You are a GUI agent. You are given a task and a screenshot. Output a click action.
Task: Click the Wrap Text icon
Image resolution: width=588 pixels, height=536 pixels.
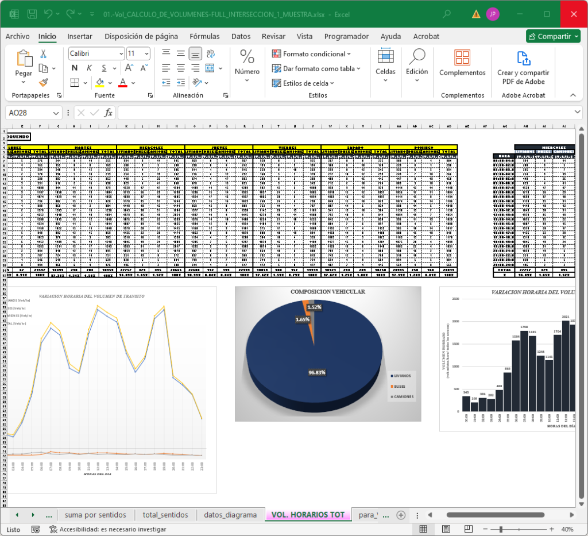[x=210, y=54]
